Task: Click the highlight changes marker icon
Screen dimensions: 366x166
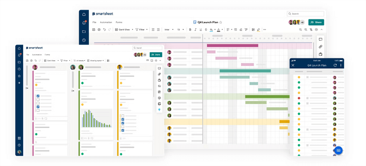Action: [x=259, y=29]
